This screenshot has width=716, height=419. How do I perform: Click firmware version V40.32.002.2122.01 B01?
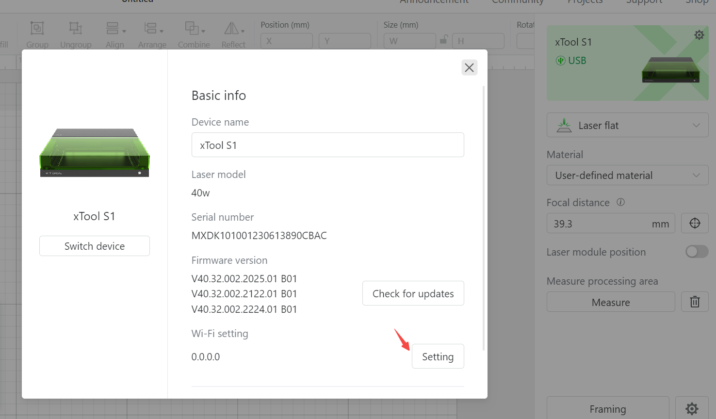[244, 294]
